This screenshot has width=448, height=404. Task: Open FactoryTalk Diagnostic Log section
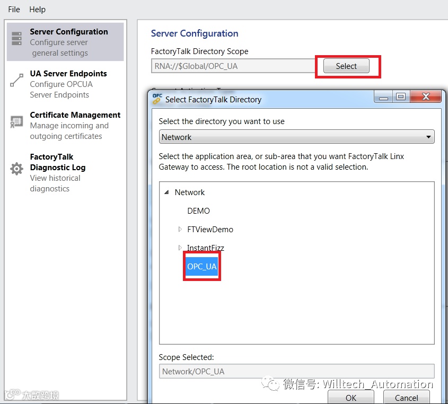click(65, 172)
